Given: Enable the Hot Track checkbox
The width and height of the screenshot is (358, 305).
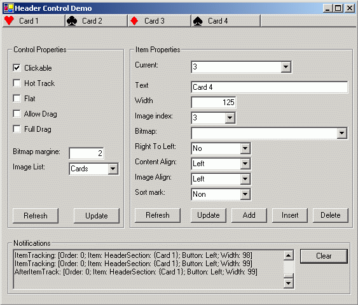Looking at the screenshot, I should [x=17, y=83].
